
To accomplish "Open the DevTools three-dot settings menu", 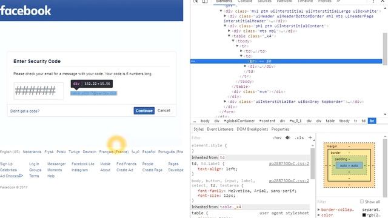I will coord(373,1).
